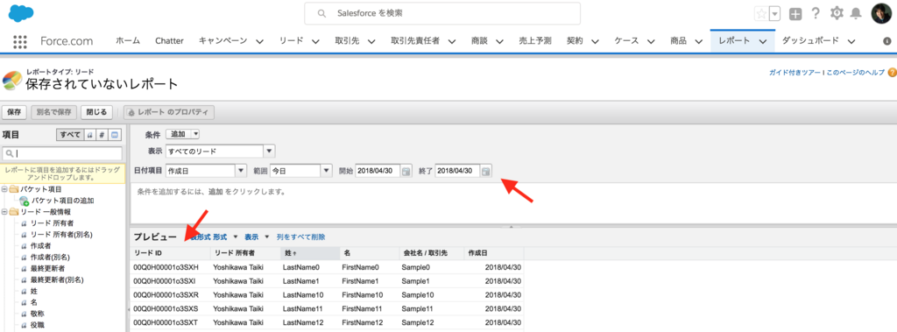Image resolution: width=897 pixels, height=332 pixels.
Task: Open the 契約 tab
Action: pos(575,40)
